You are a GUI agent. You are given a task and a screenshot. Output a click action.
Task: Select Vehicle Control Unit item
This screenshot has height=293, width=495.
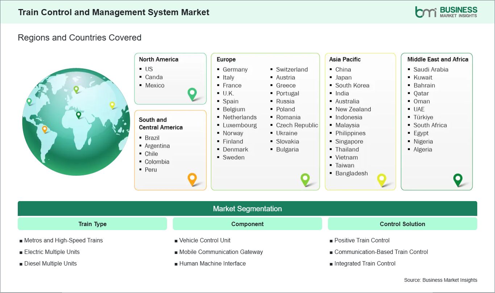click(x=205, y=240)
